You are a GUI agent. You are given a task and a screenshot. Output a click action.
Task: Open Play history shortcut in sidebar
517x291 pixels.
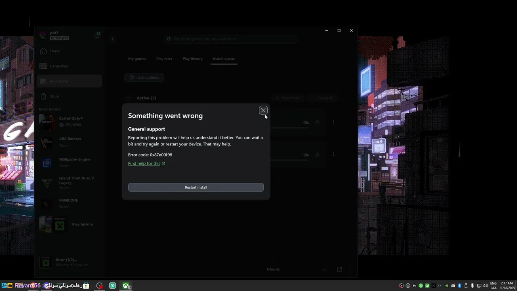pyautogui.click(x=69, y=224)
